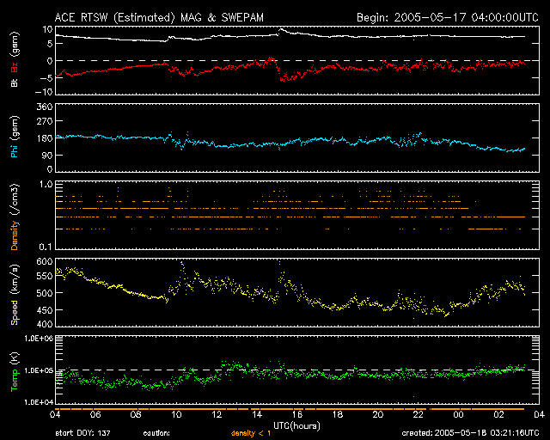This screenshot has height=440, width=550.
Task: Click the UTC(hours) x-axis label
Action: coord(296,425)
